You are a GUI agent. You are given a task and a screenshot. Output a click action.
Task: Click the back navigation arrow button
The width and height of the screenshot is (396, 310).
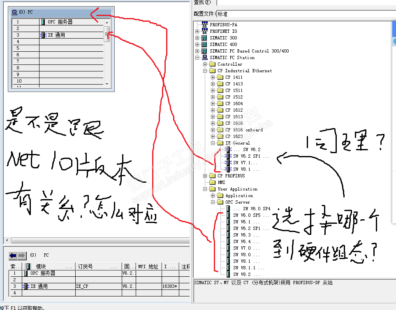pyautogui.click(x=13, y=256)
